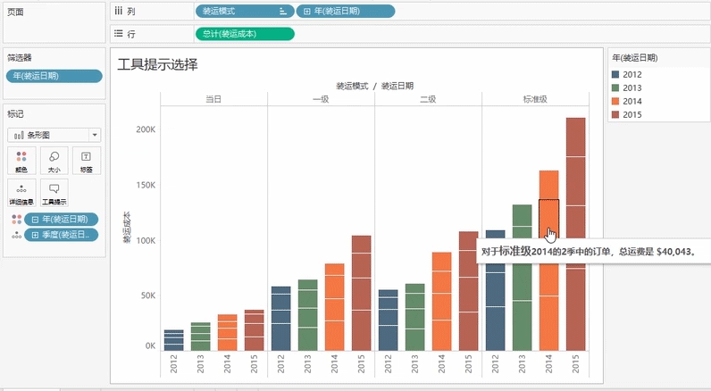This screenshot has height=391, width=711.
Task: Open the 大小 (Size) mark card
Action: [54, 160]
